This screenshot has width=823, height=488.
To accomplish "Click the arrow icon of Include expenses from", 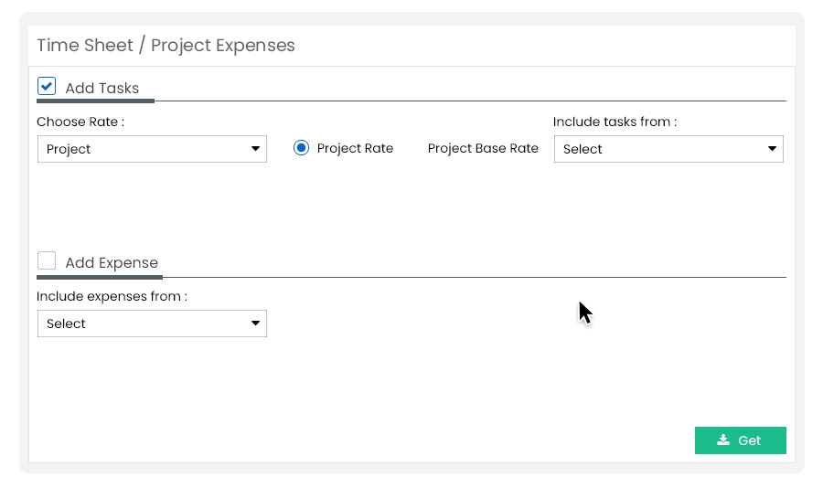I will 256,324.
